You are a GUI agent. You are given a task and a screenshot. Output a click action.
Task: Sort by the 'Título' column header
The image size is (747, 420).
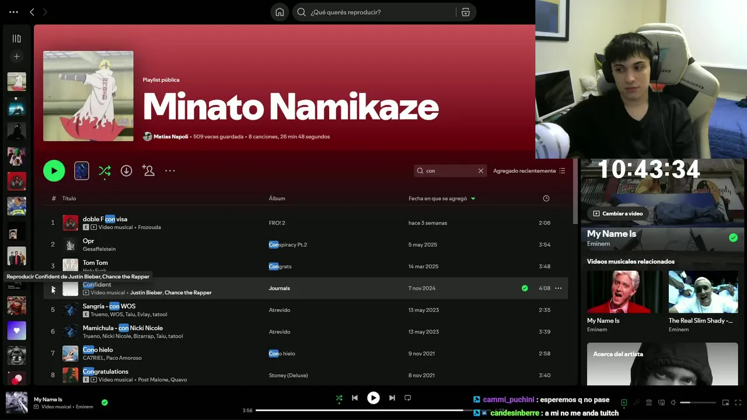click(69, 198)
